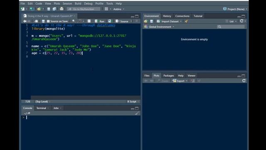This screenshot has height=150, width=266.
Task: Click the Save current document icon in main toolbar
Action: point(49,9)
